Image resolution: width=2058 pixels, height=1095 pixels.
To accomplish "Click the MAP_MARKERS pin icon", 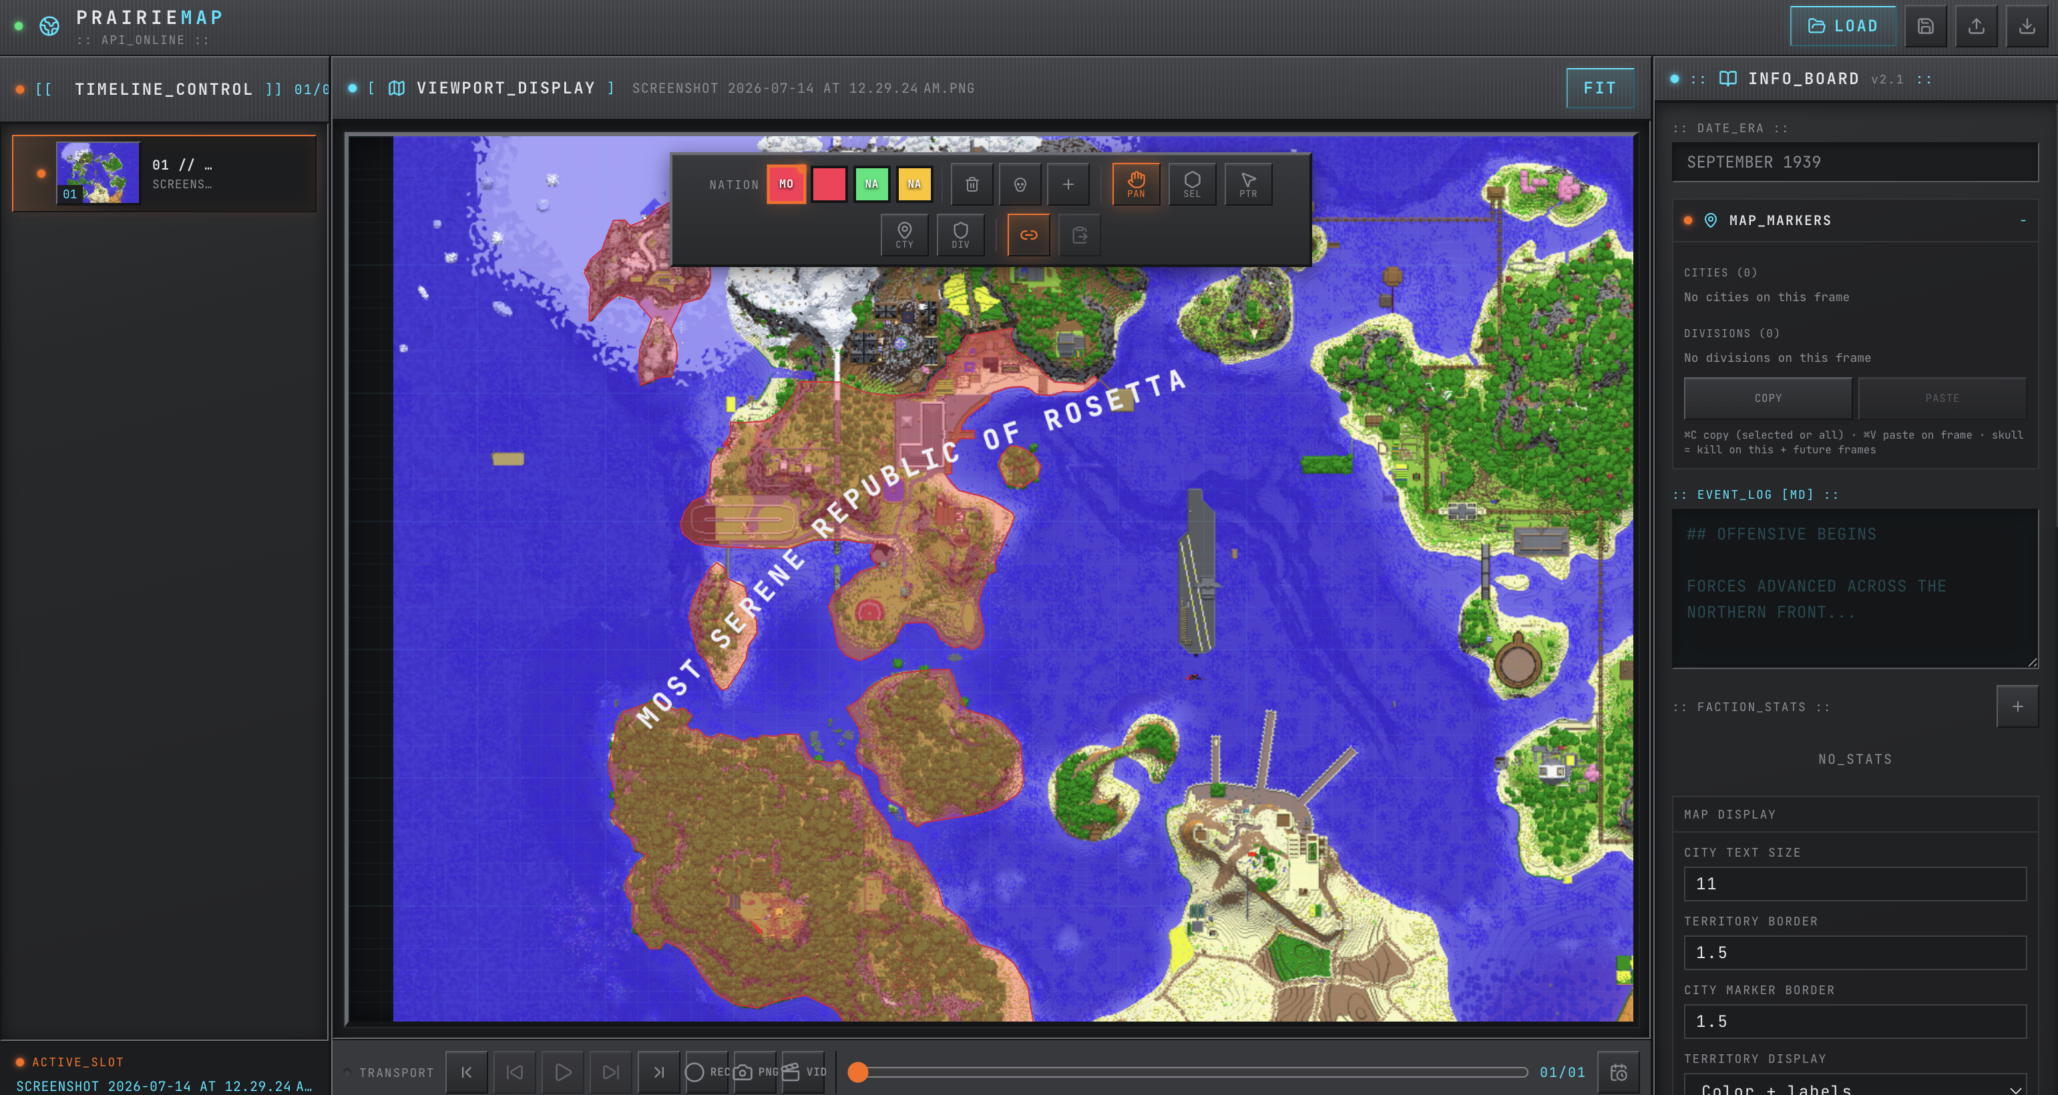I will [x=1711, y=220].
